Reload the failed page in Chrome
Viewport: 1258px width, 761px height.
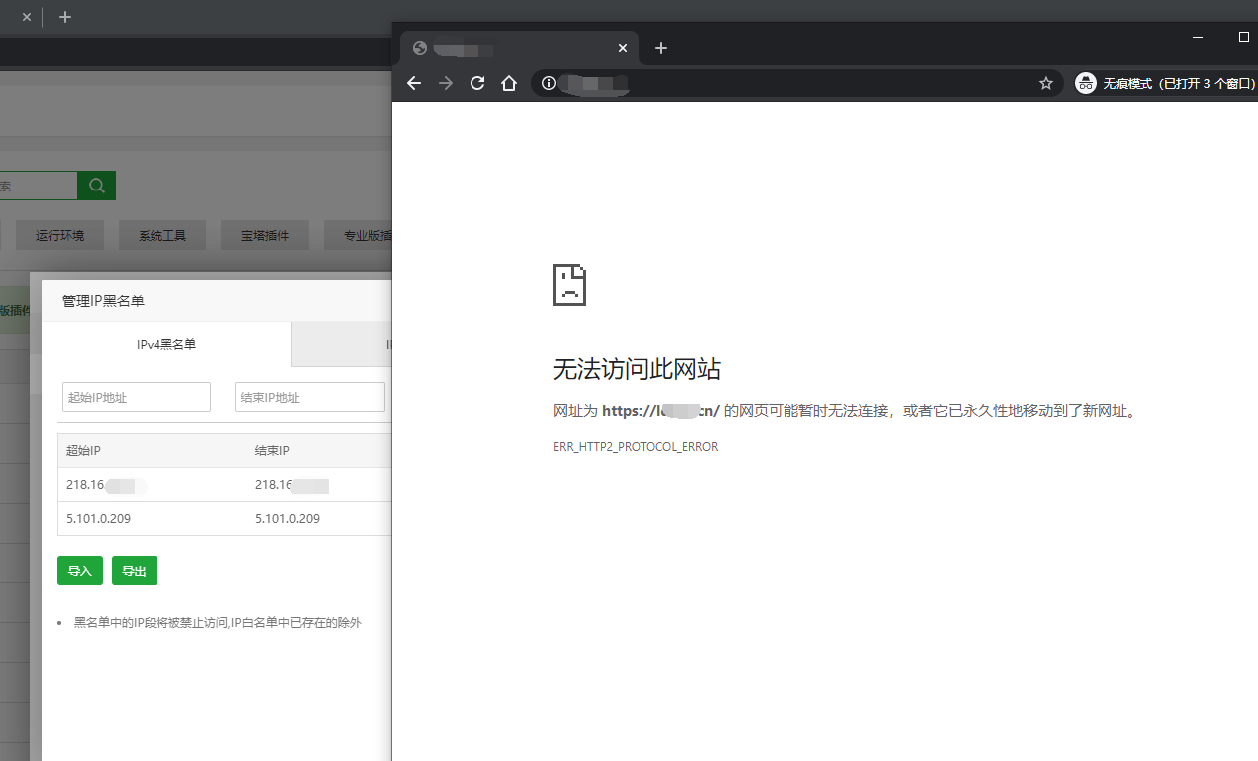(x=477, y=84)
